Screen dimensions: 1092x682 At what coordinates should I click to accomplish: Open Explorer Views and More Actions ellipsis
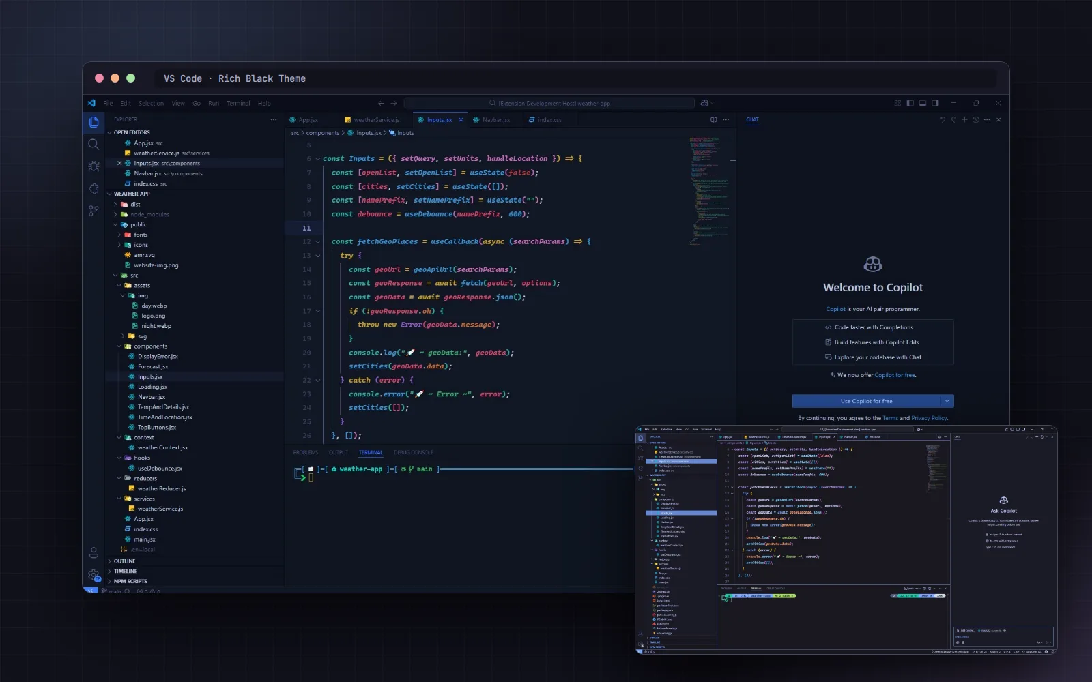coord(274,119)
